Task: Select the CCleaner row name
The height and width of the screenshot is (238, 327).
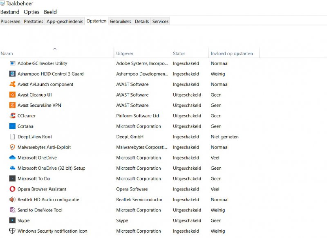Action: pos(27,116)
